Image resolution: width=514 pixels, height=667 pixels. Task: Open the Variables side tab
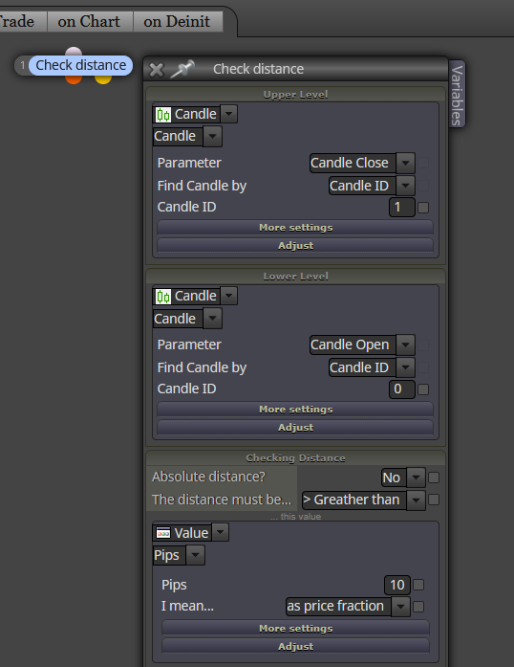click(x=457, y=95)
